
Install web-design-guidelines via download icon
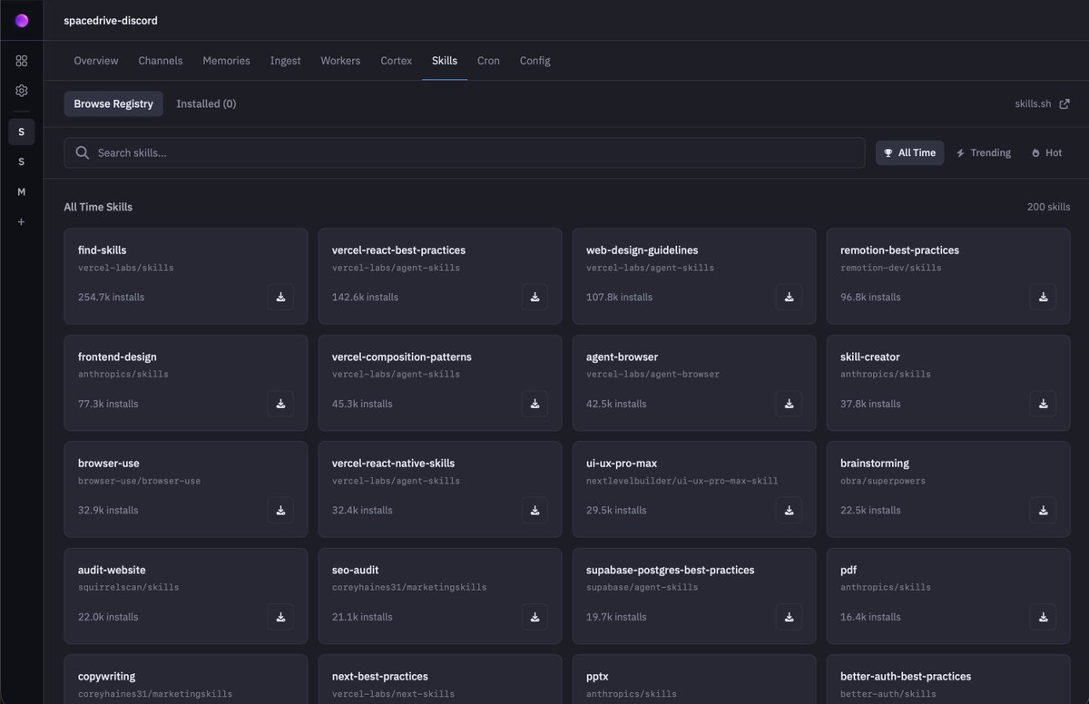(x=789, y=297)
